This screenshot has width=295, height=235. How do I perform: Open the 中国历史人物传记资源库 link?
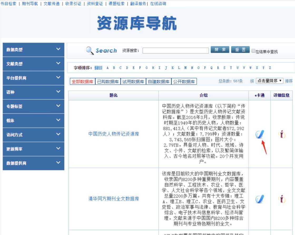click(x=113, y=134)
